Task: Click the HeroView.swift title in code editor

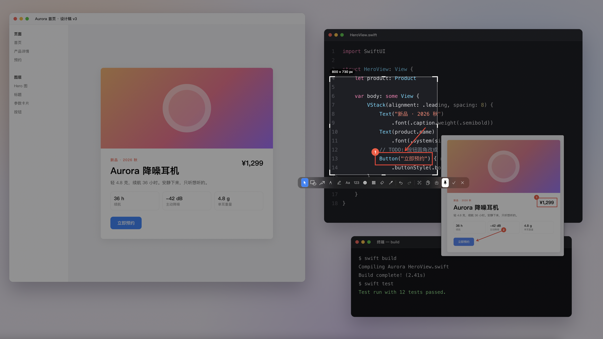Action: click(x=363, y=35)
